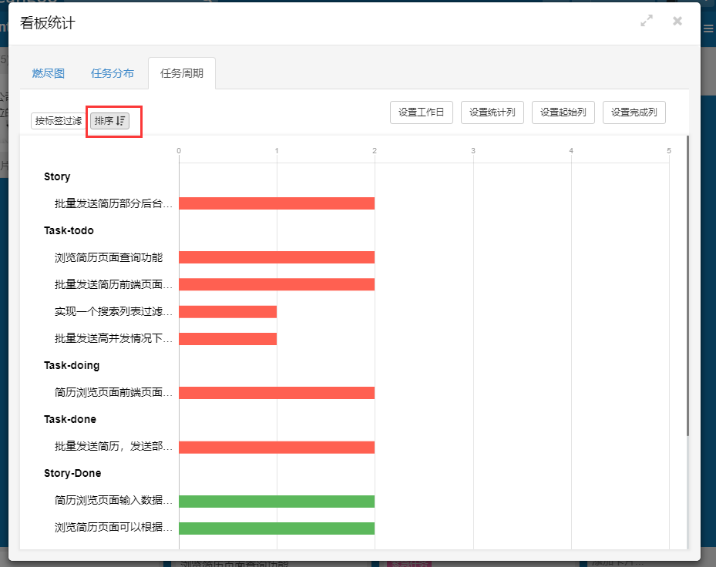Select the green bar for 简历浏览页面输入数据
This screenshot has width=716, height=567.
(277, 502)
